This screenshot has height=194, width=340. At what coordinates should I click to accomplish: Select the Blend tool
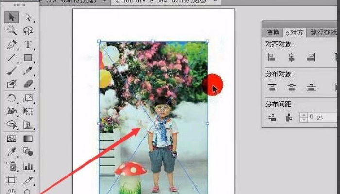tap(28, 152)
